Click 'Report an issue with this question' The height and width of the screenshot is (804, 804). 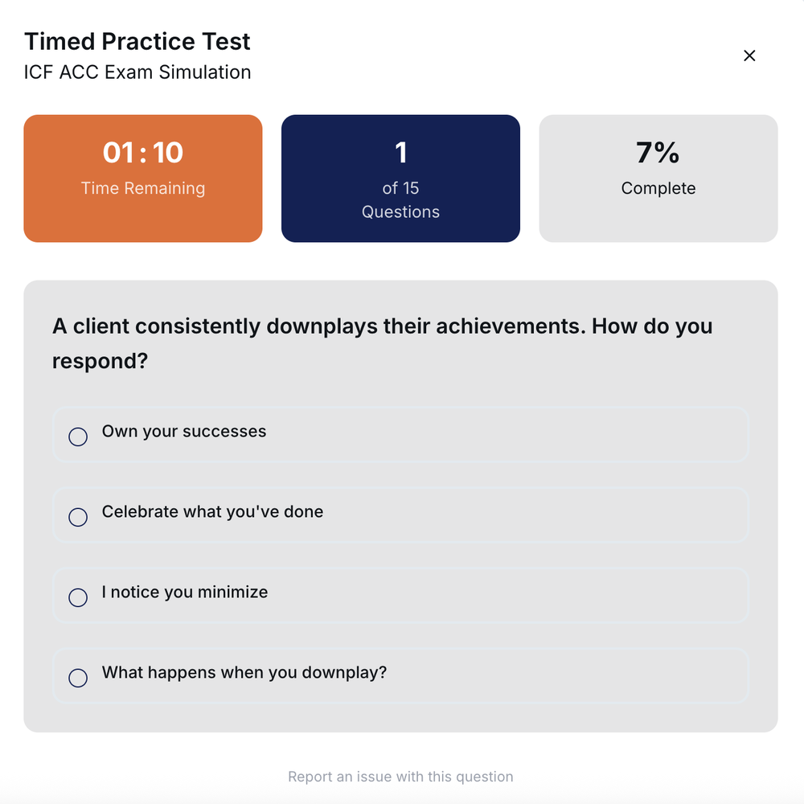pos(400,777)
